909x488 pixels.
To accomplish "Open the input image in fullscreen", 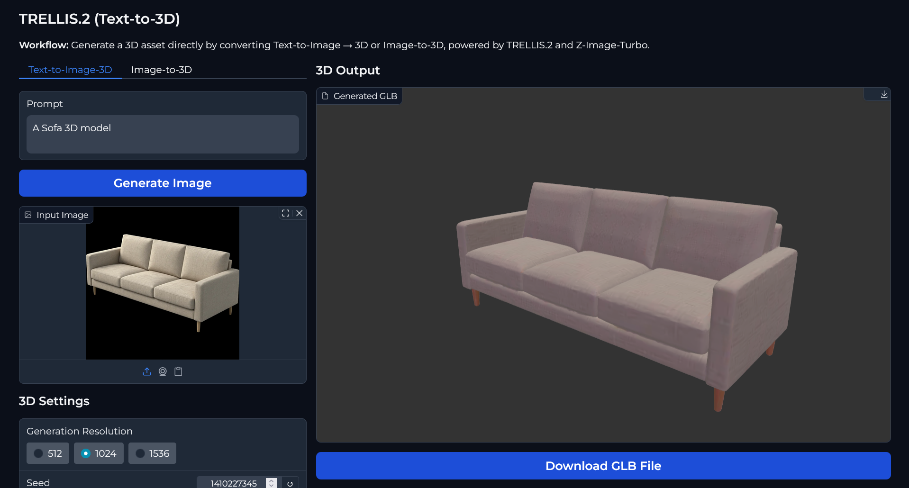I will (x=285, y=213).
